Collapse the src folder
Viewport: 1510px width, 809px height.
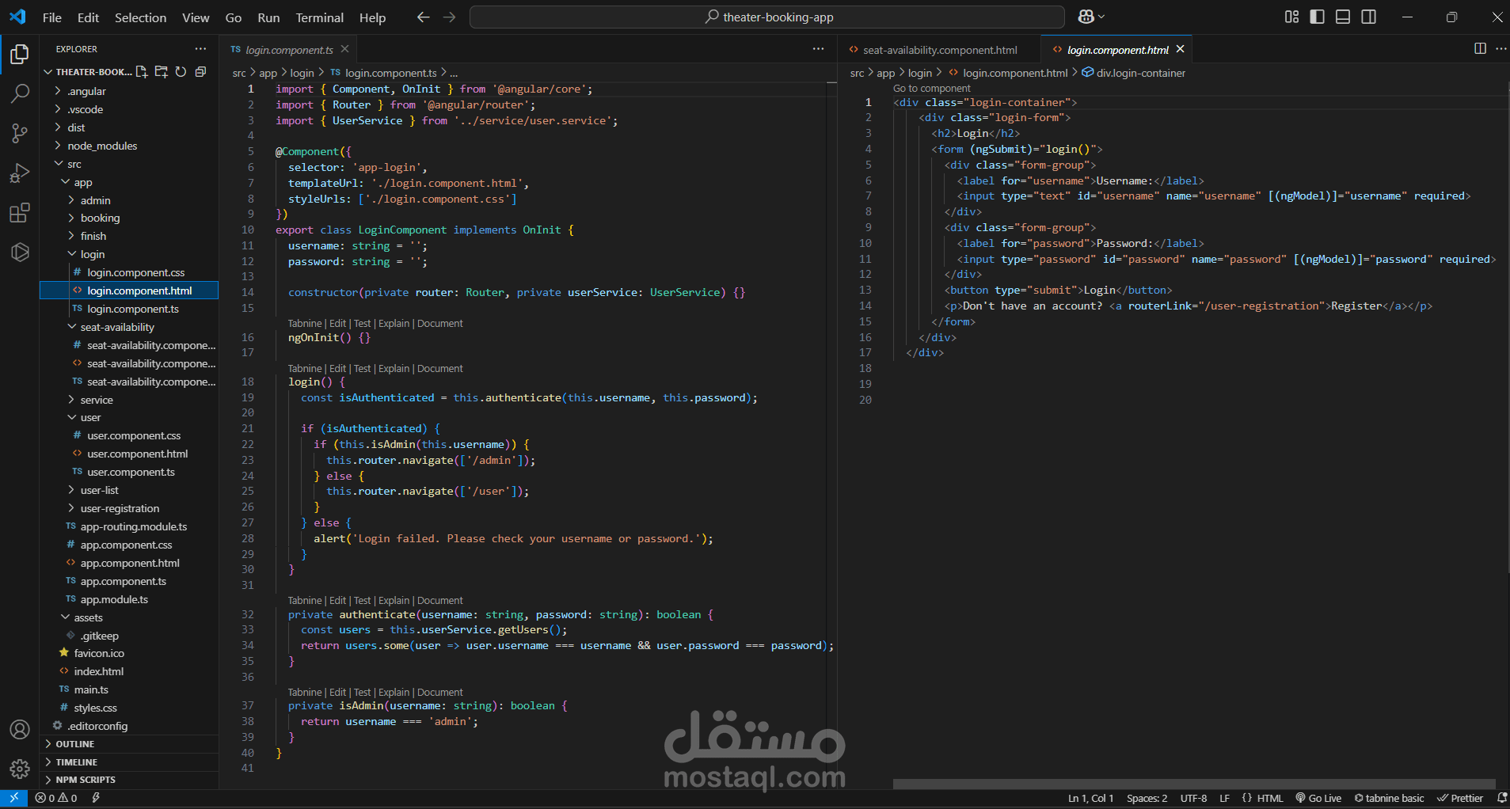click(x=129, y=164)
